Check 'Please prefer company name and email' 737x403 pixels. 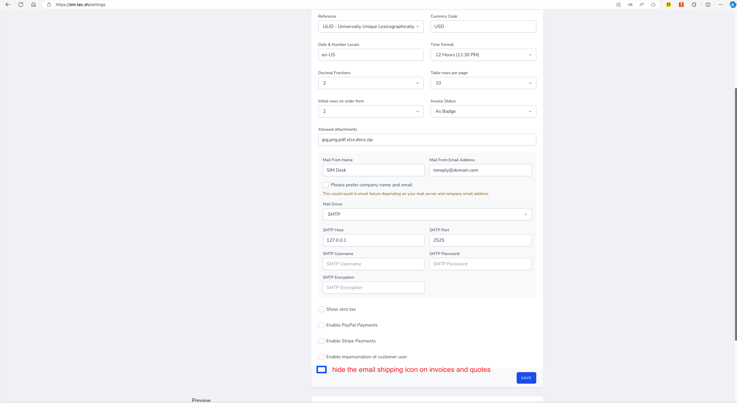326,185
